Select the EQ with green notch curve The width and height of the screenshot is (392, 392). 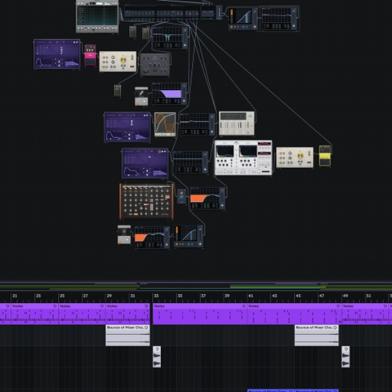coord(170,37)
